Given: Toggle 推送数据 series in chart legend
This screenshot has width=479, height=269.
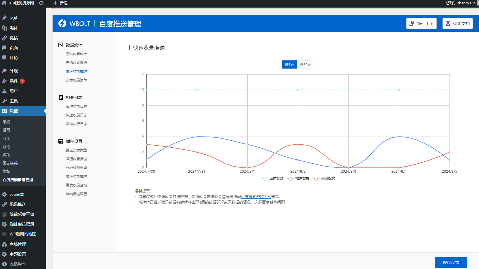Looking at the screenshot, I should tap(298, 179).
